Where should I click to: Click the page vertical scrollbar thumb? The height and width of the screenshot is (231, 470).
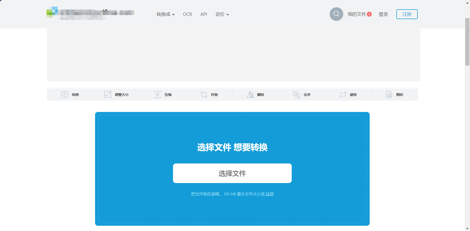click(x=467, y=42)
